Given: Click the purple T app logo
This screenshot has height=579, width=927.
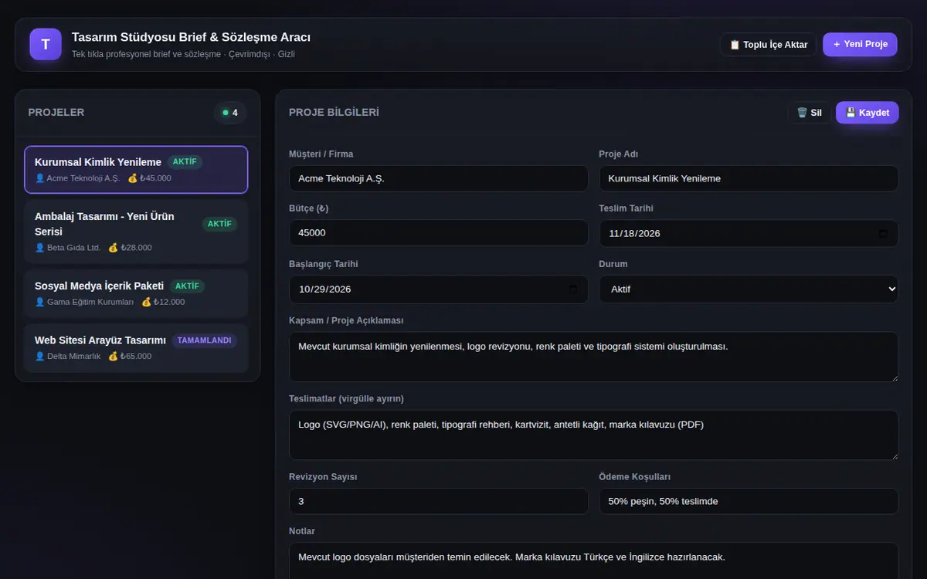Looking at the screenshot, I should click(x=46, y=44).
